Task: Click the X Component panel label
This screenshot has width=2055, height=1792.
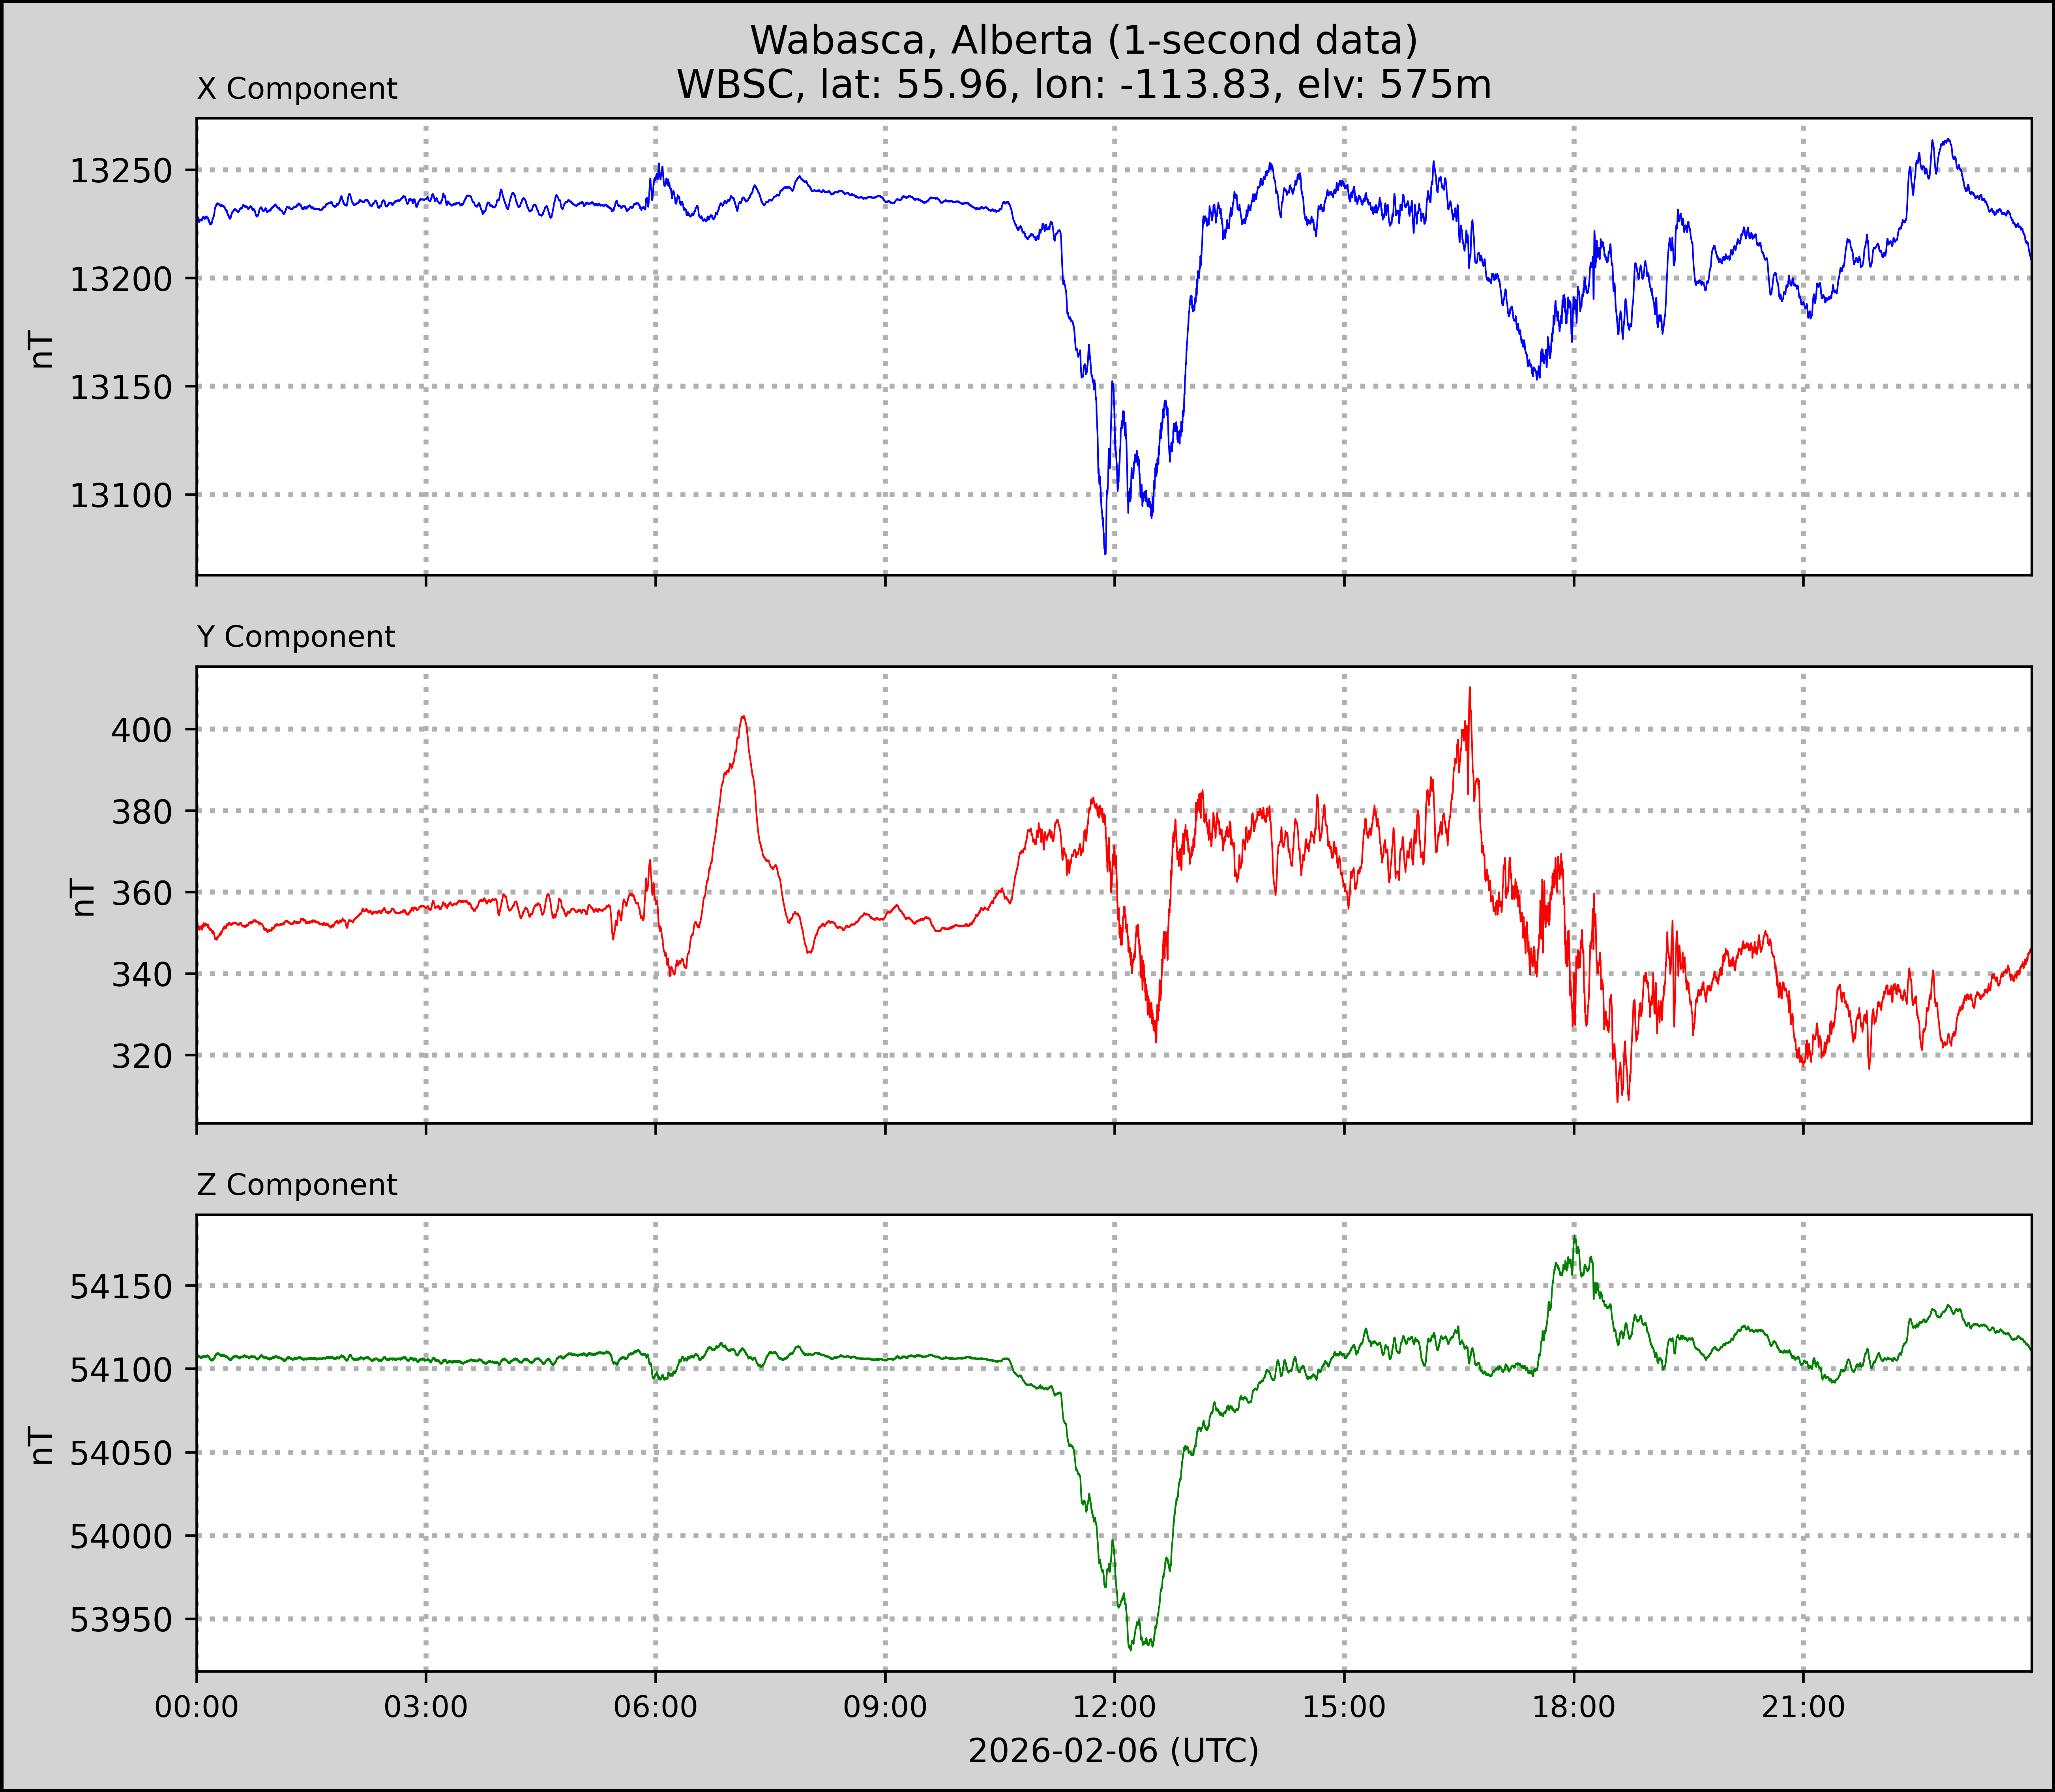Action: (297, 89)
